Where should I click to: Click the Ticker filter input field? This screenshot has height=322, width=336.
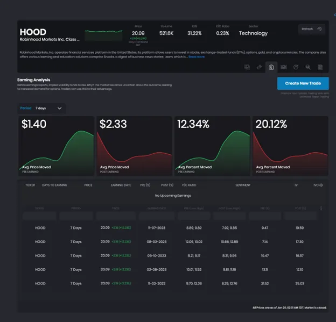(x=39, y=216)
